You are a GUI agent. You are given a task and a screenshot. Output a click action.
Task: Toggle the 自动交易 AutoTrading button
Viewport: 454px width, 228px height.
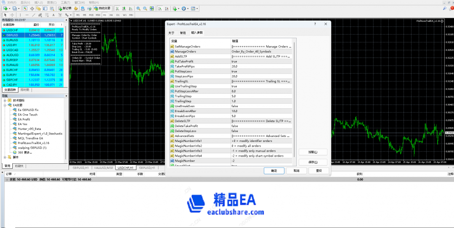[102, 8]
